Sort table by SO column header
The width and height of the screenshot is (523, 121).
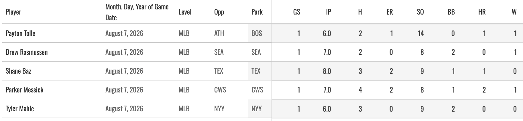pos(420,12)
